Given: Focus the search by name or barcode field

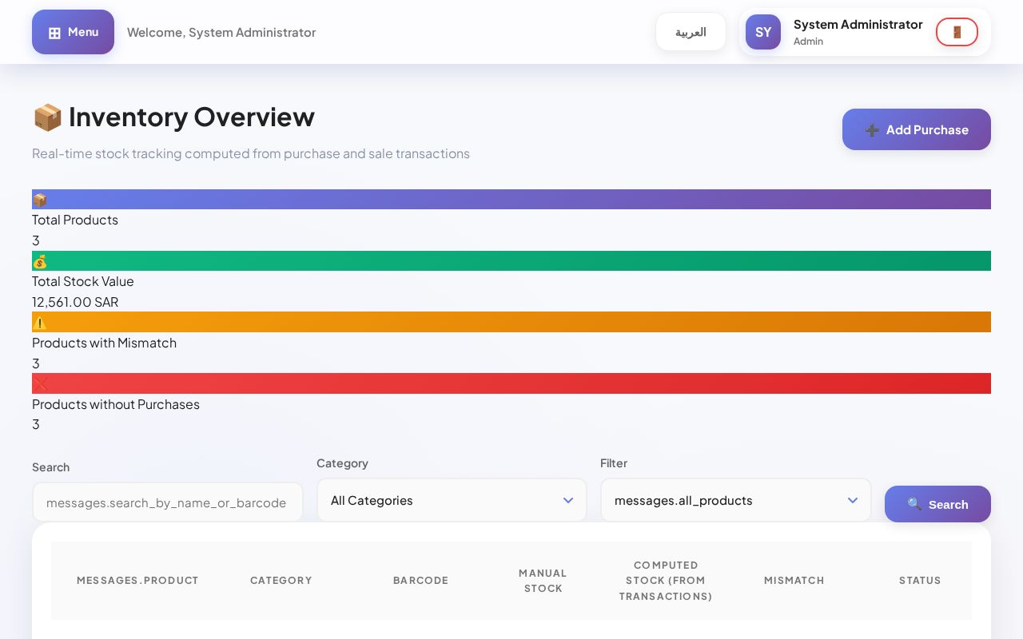Looking at the screenshot, I should click(167, 502).
